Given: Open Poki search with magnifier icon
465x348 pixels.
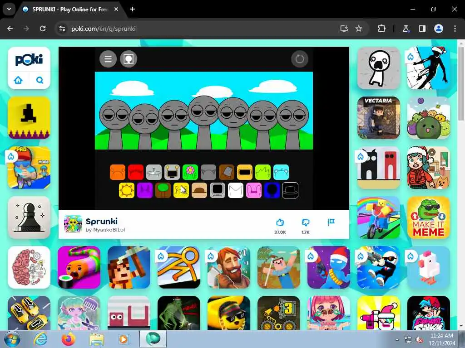Looking at the screenshot, I should 40,80.
